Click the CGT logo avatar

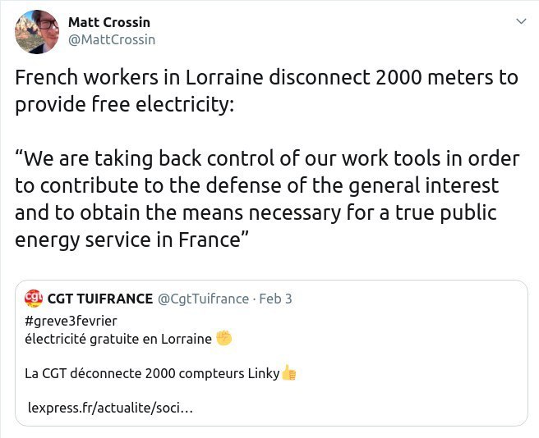[35, 298]
